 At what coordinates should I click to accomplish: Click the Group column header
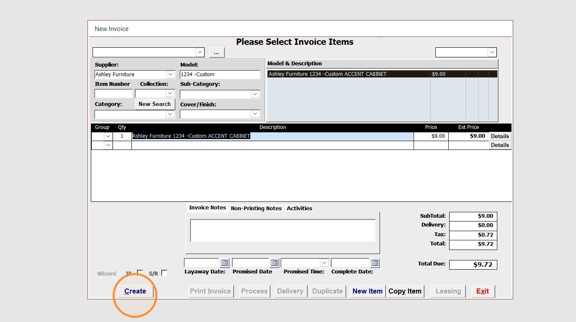coord(102,127)
